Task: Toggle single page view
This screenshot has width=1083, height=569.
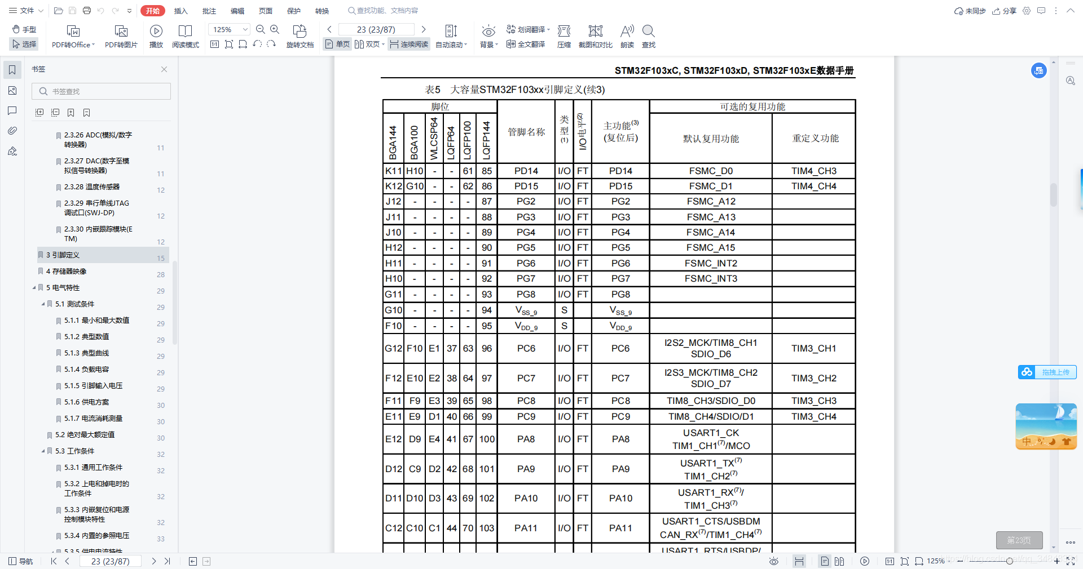Action: 338,44
